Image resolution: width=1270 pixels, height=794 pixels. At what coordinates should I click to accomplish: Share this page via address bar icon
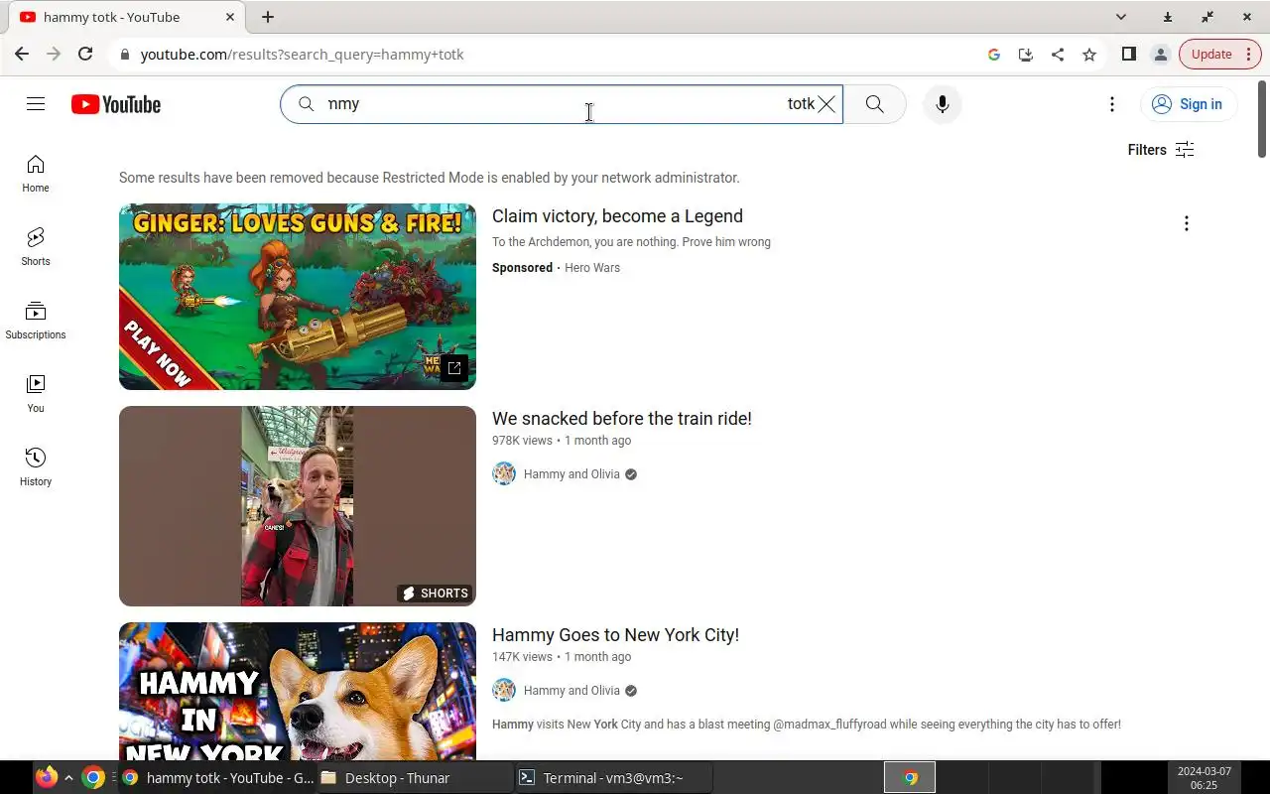click(1058, 55)
